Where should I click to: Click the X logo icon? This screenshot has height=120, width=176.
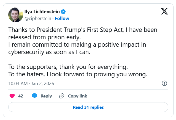[x=164, y=12]
